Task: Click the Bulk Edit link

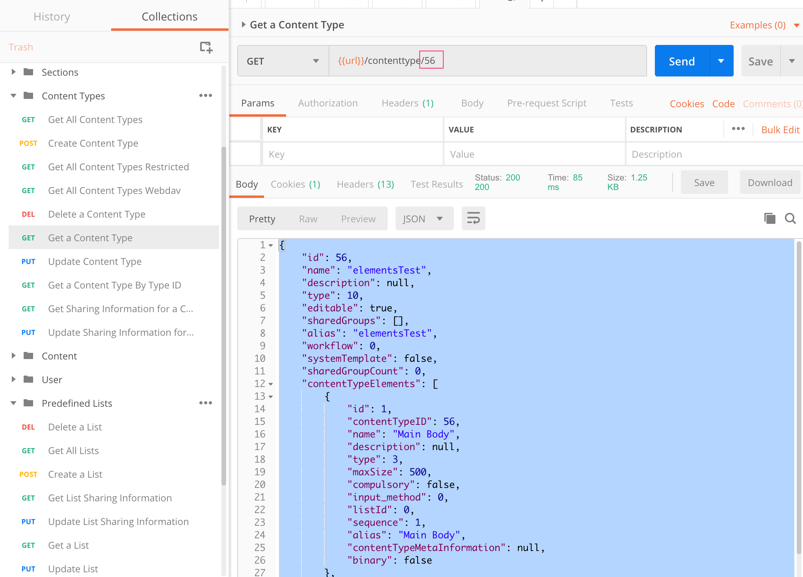Action: tap(780, 130)
